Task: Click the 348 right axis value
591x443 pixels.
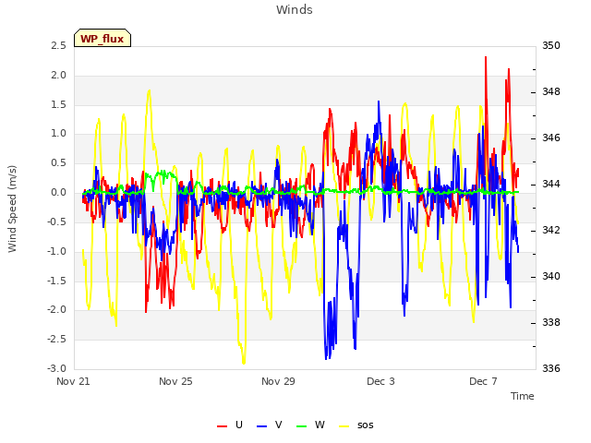Action: [x=551, y=91]
